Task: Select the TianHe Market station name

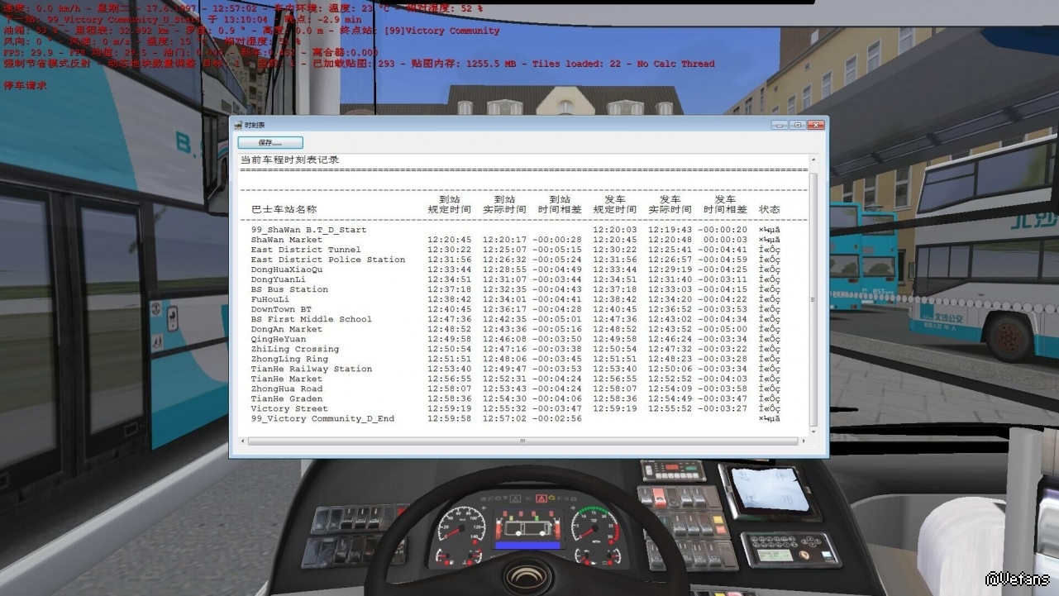Action: (287, 379)
